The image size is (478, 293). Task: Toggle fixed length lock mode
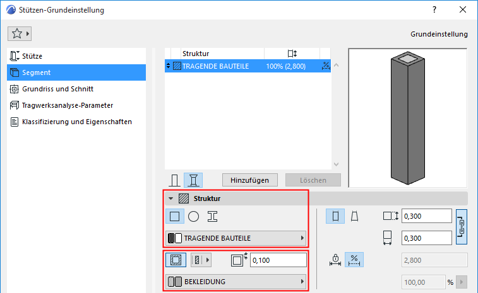click(x=335, y=260)
